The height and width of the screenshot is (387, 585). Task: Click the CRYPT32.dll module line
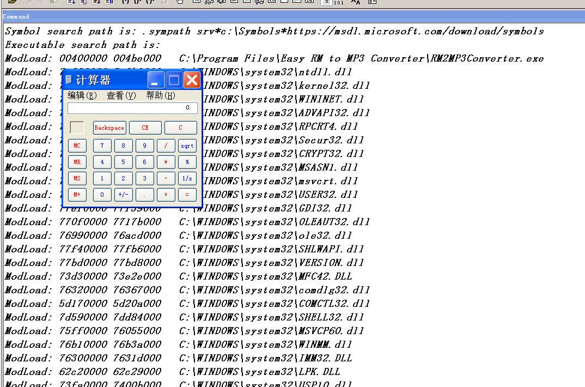284,154
